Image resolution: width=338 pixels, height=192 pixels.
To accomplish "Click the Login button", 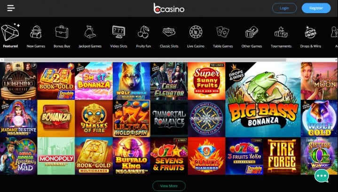I will coord(284,8).
